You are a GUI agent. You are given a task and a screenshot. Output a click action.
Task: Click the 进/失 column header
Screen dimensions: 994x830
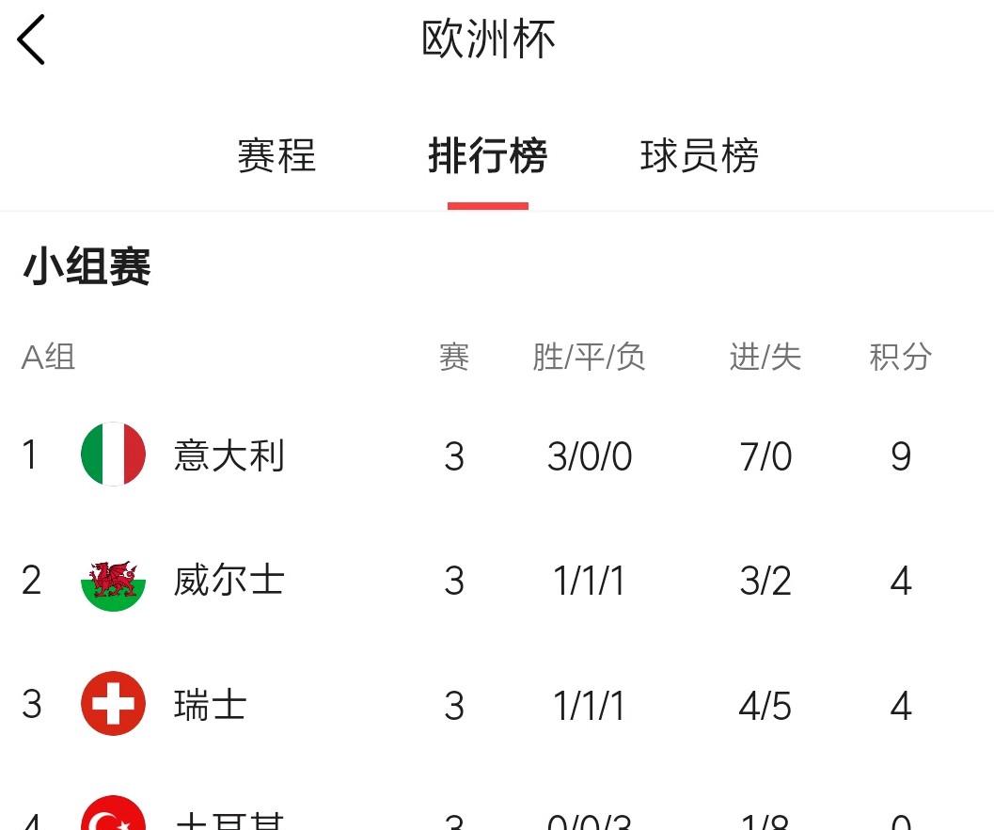765,357
